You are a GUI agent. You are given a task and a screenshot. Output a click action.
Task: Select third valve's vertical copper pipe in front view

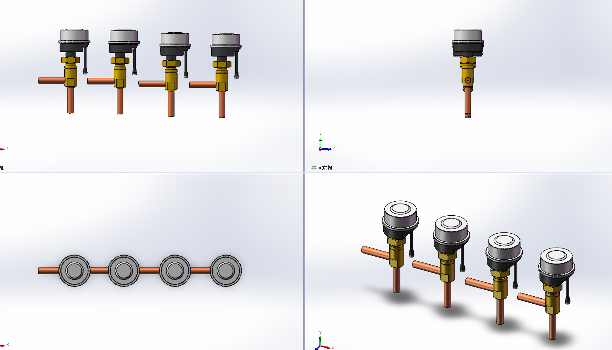click(x=171, y=104)
